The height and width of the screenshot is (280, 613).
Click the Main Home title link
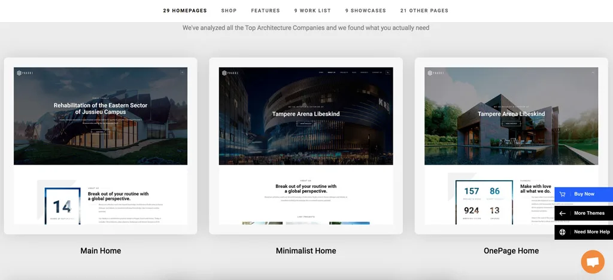pos(101,251)
